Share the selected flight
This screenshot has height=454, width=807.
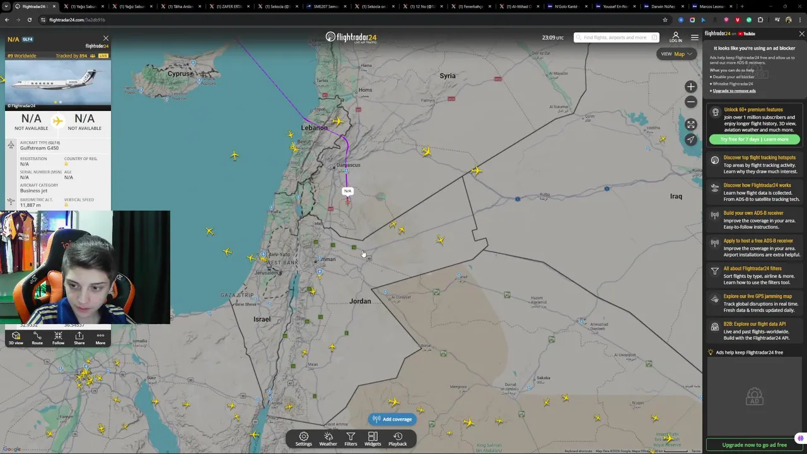[x=79, y=338]
